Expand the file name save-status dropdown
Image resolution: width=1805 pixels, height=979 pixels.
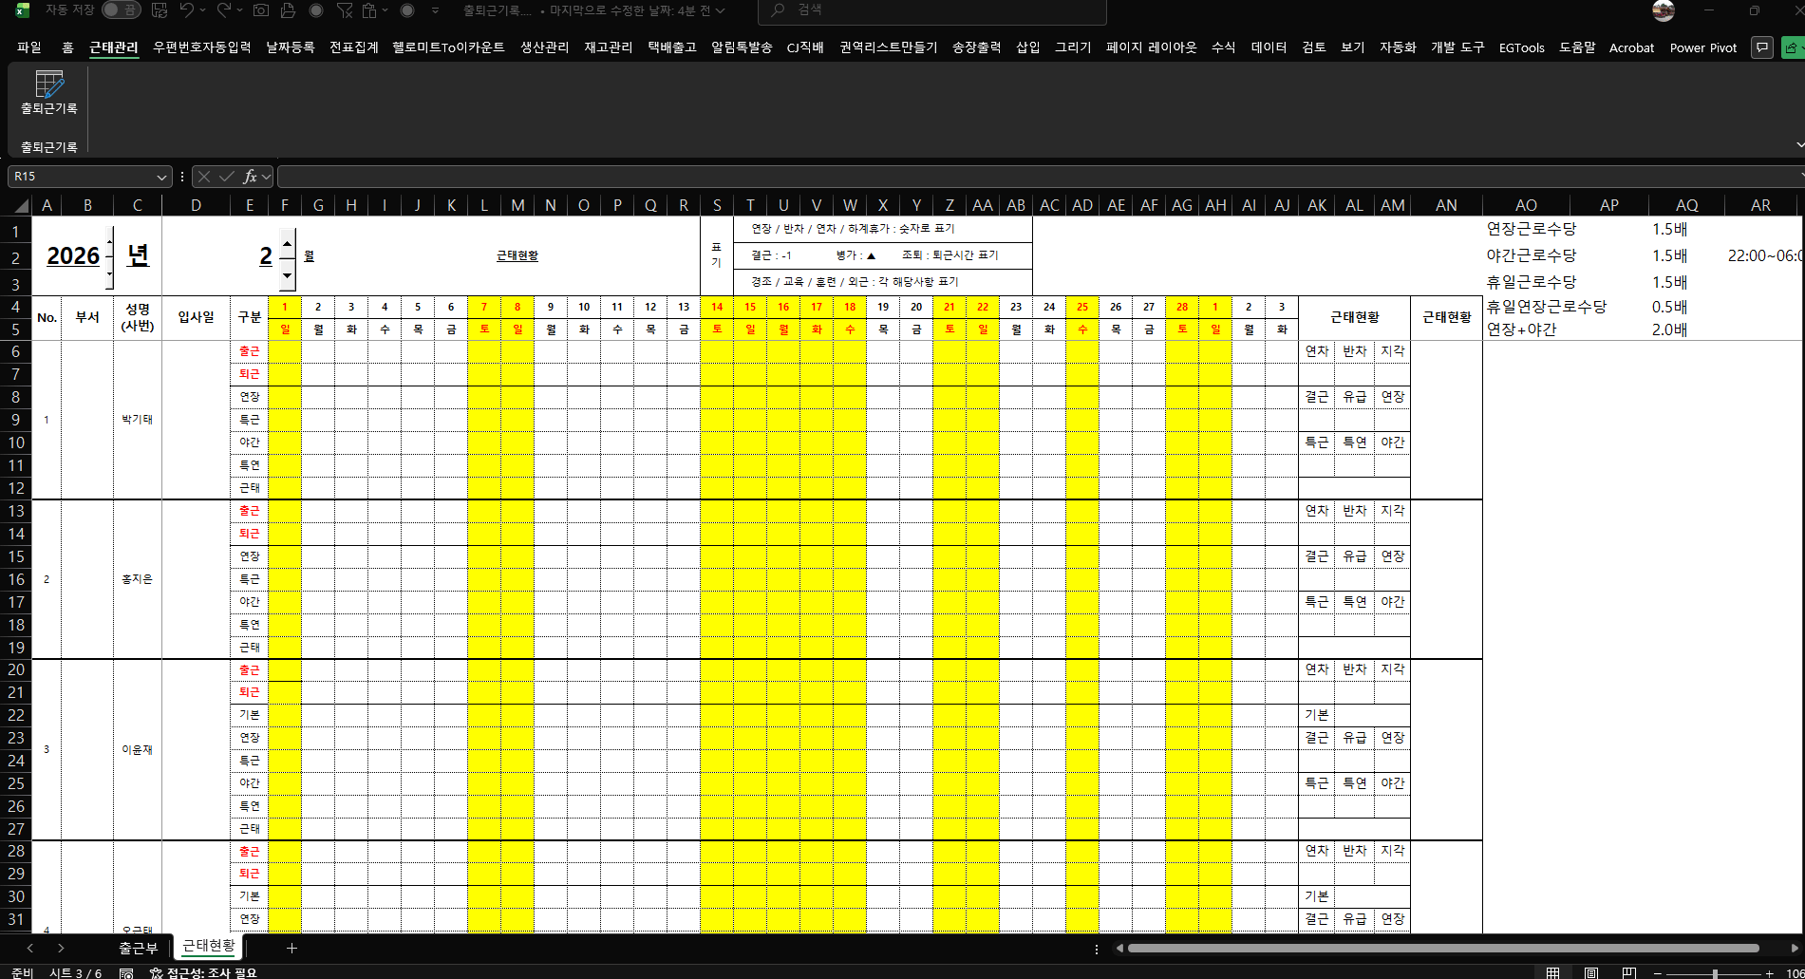tap(720, 10)
